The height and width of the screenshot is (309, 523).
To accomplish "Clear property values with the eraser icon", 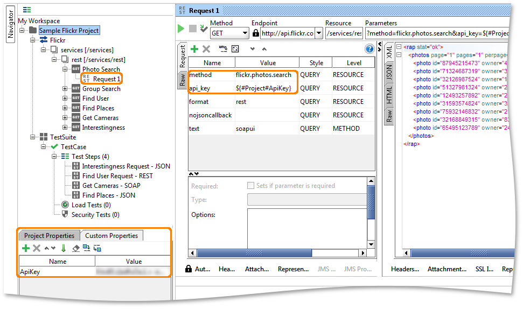I will point(76,248).
